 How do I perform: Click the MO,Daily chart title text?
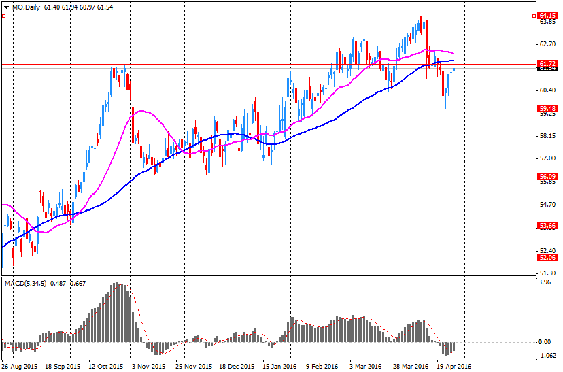(x=27, y=7)
